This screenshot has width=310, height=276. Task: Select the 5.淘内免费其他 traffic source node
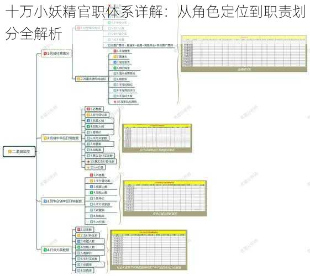[124, 73]
